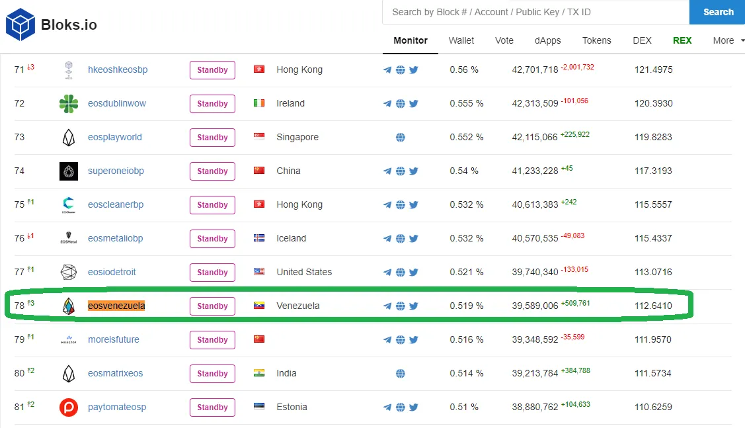Open Twitter link for moreisfuture

click(414, 340)
